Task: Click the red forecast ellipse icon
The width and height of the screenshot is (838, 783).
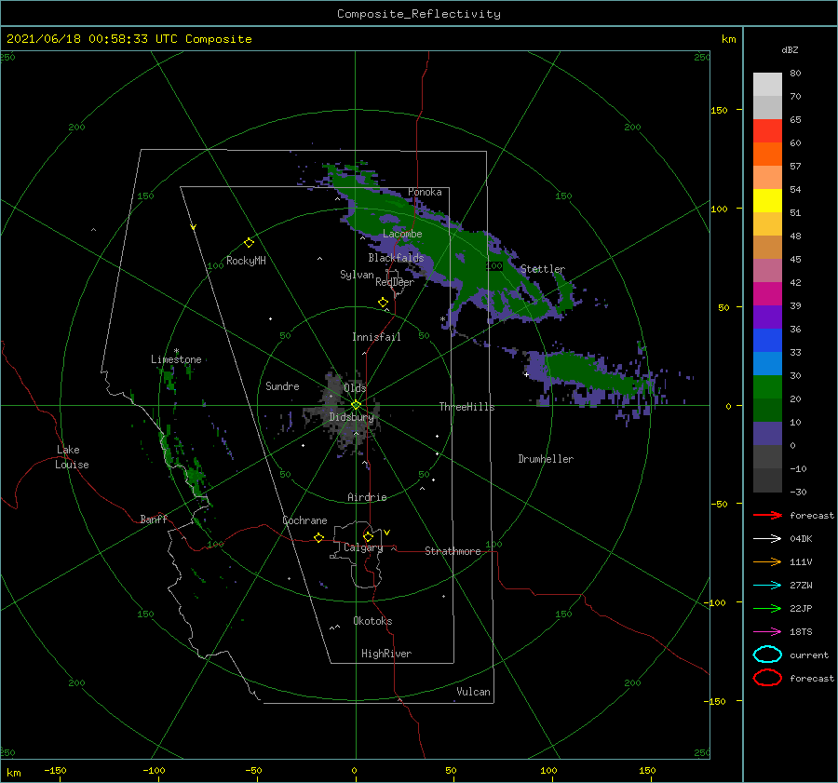Action: coord(767,678)
